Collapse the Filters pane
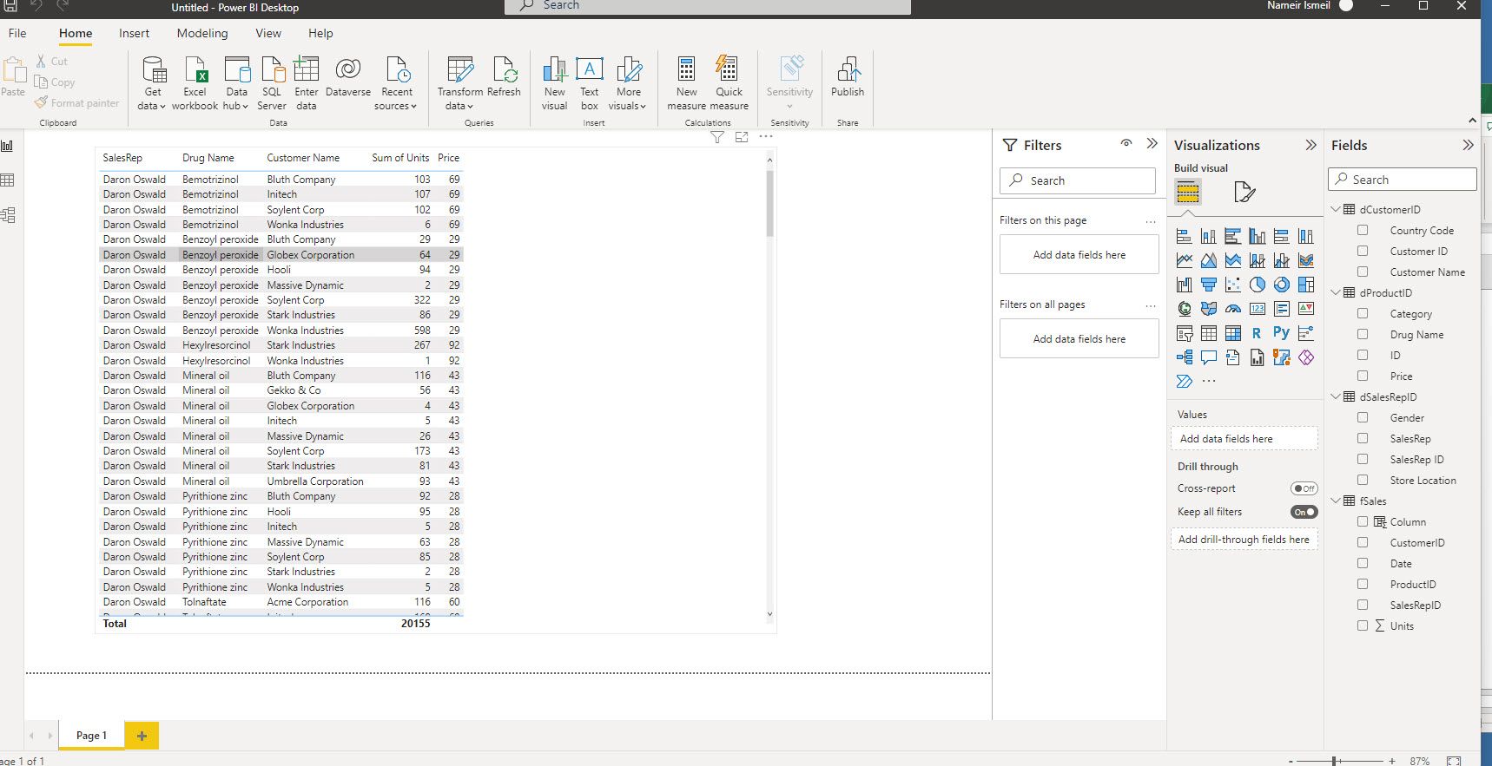 coord(1152,144)
